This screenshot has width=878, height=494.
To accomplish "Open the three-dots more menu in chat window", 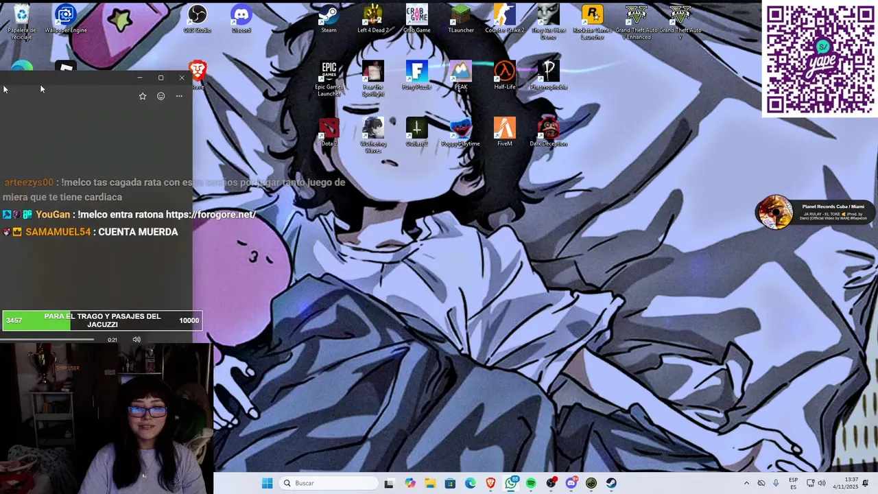I will pyautogui.click(x=179, y=96).
